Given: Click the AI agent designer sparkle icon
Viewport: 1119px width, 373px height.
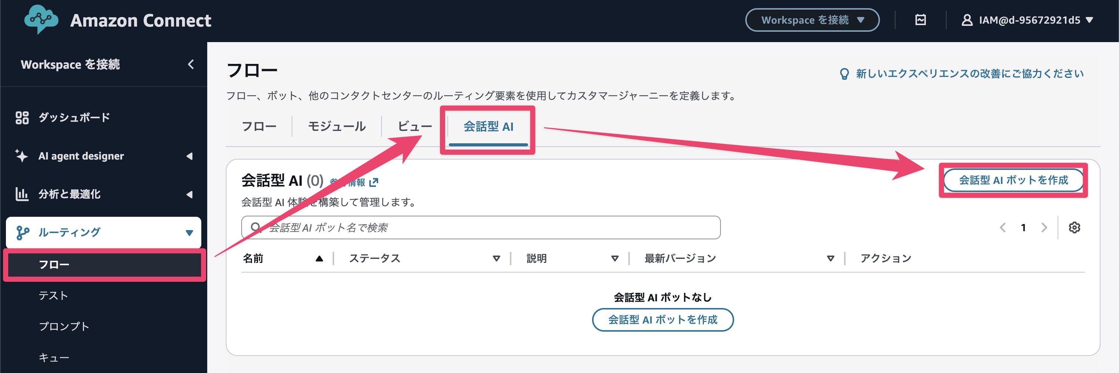Looking at the screenshot, I should [21, 156].
